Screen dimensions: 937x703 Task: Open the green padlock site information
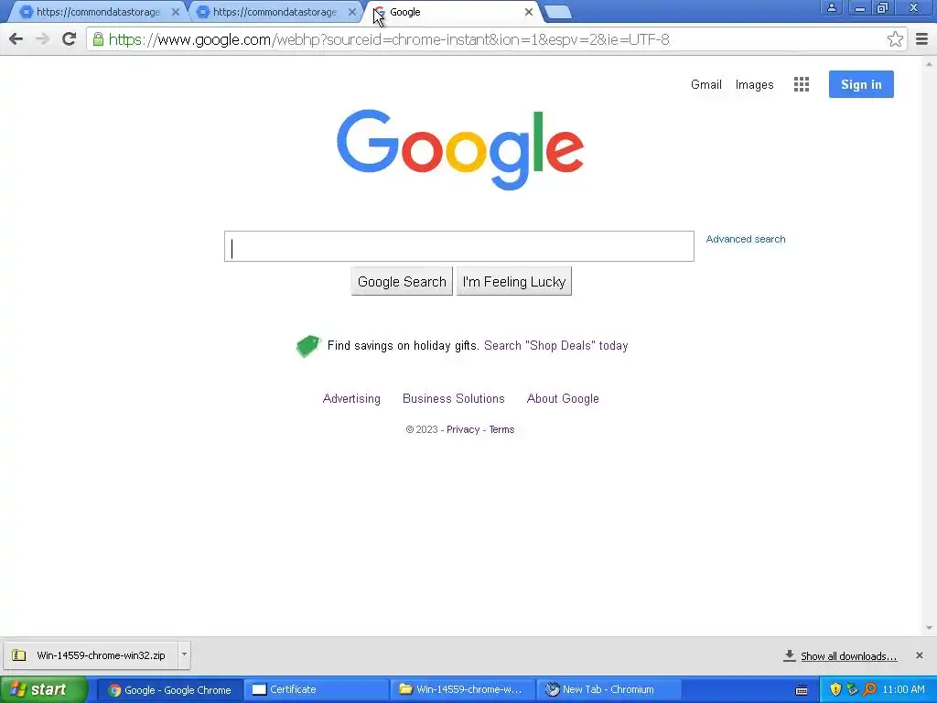coord(98,39)
